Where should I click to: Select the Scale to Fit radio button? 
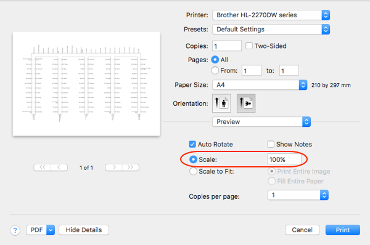tap(193, 171)
